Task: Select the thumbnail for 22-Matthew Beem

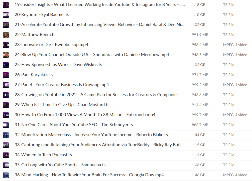Action: (x=6, y=35)
